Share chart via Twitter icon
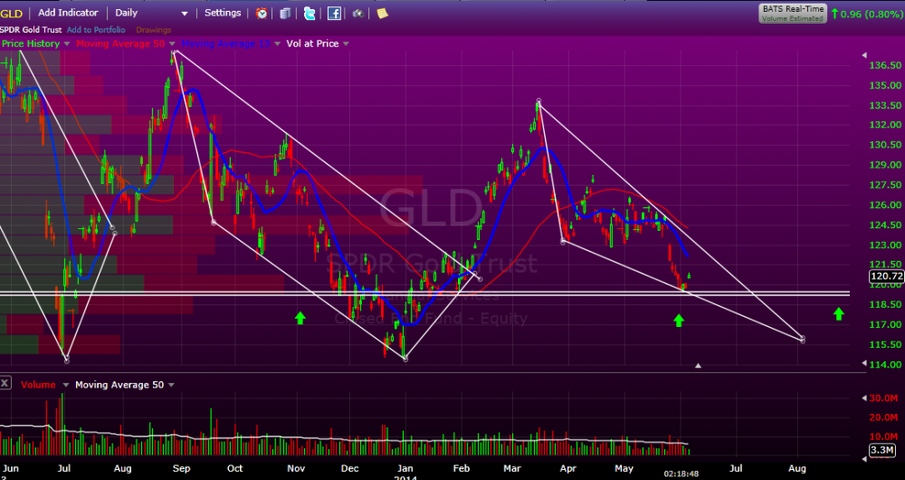Image resolution: width=905 pixels, height=480 pixels. (x=310, y=14)
